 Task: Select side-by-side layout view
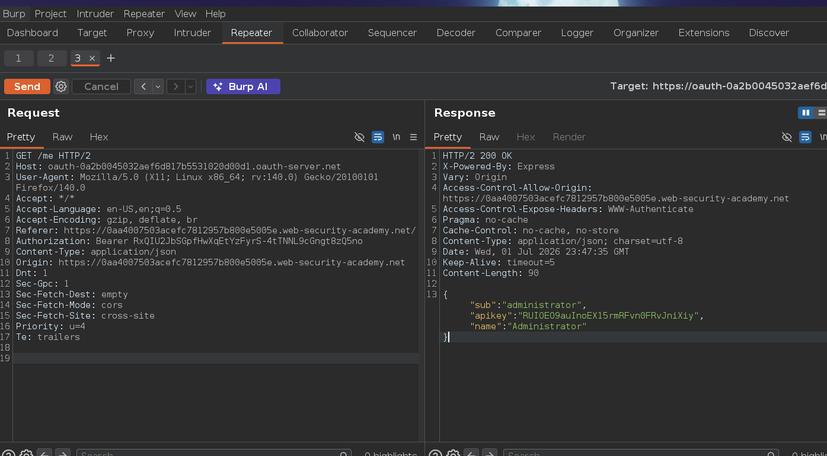tap(806, 113)
